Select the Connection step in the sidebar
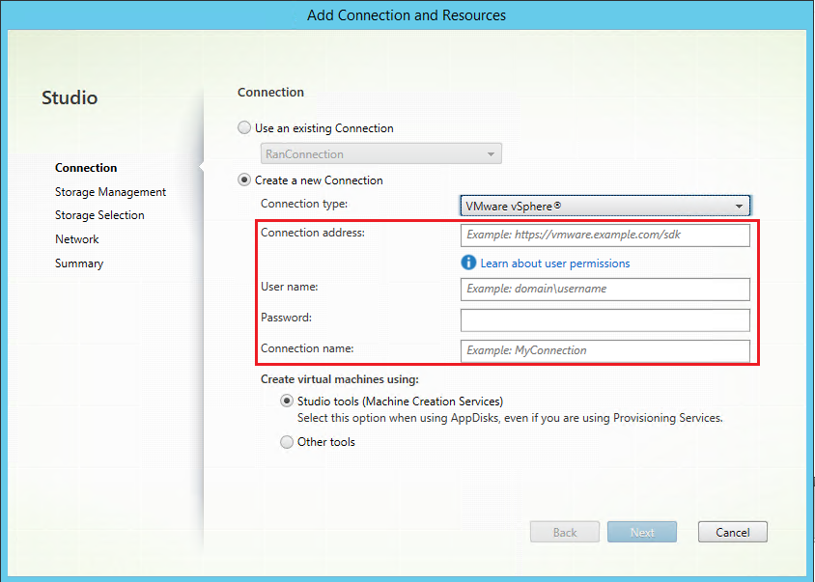 (86, 167)
